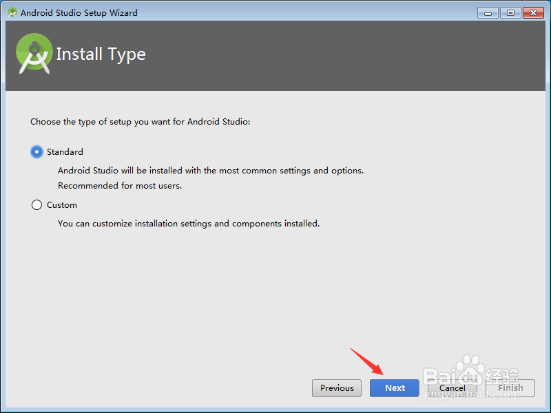
Task: Go back with the Previous button
Action: [x=336, y=388]
